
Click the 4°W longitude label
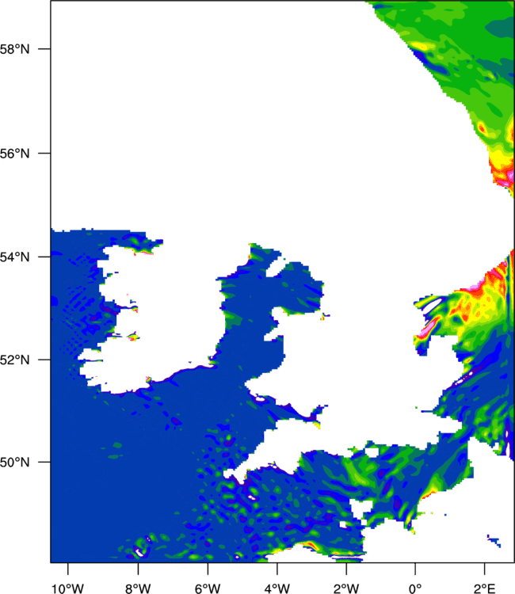click(277, 588)
